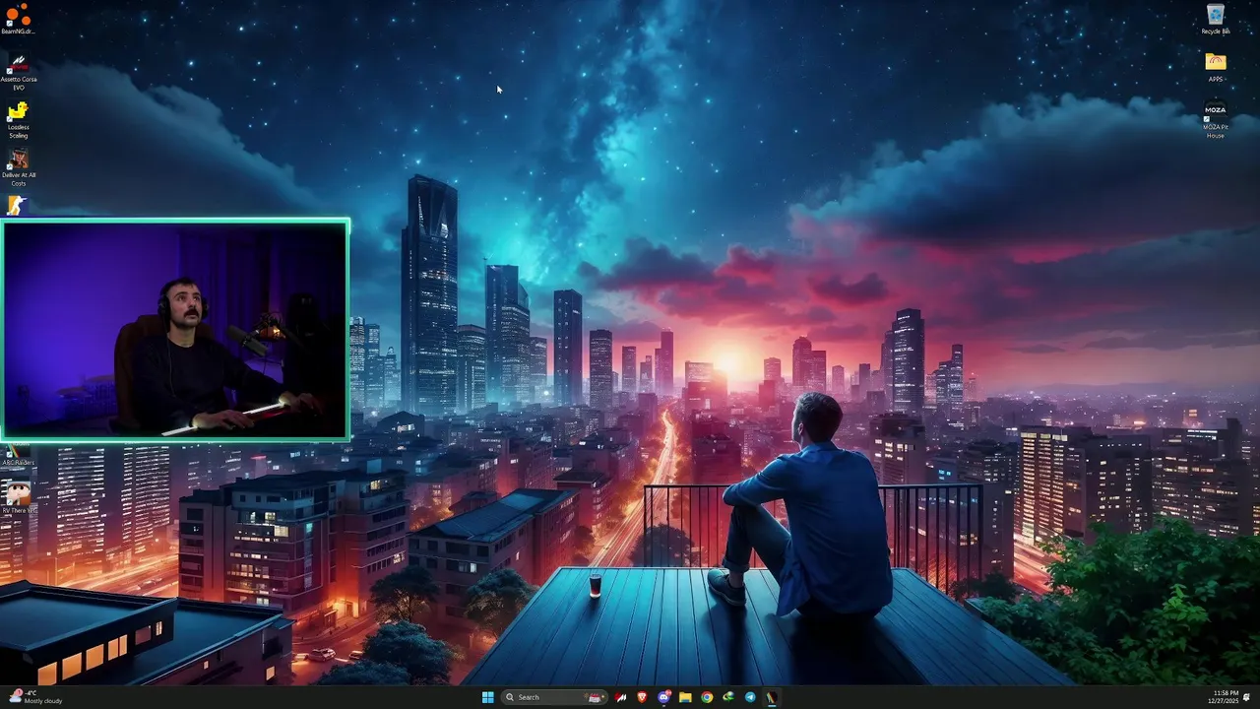Open the Lossless Scaling duck shortcut

click(x=18, y=120)
